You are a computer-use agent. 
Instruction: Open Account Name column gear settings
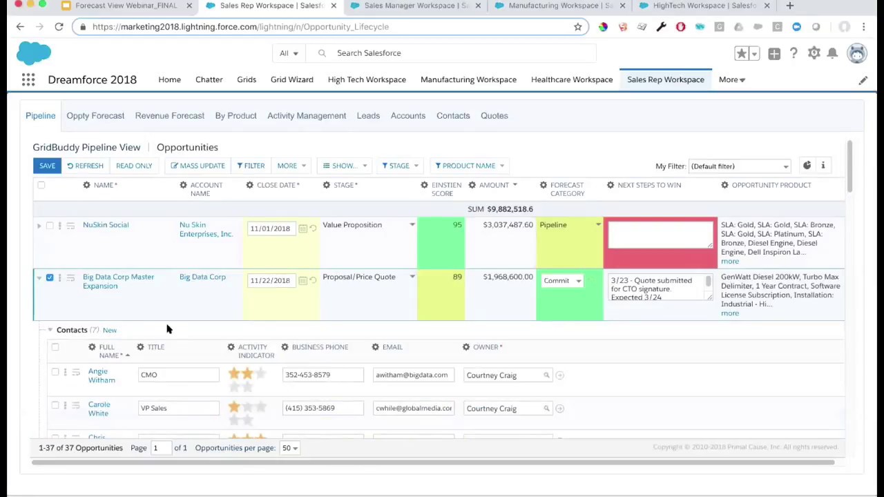click(183, 185)
